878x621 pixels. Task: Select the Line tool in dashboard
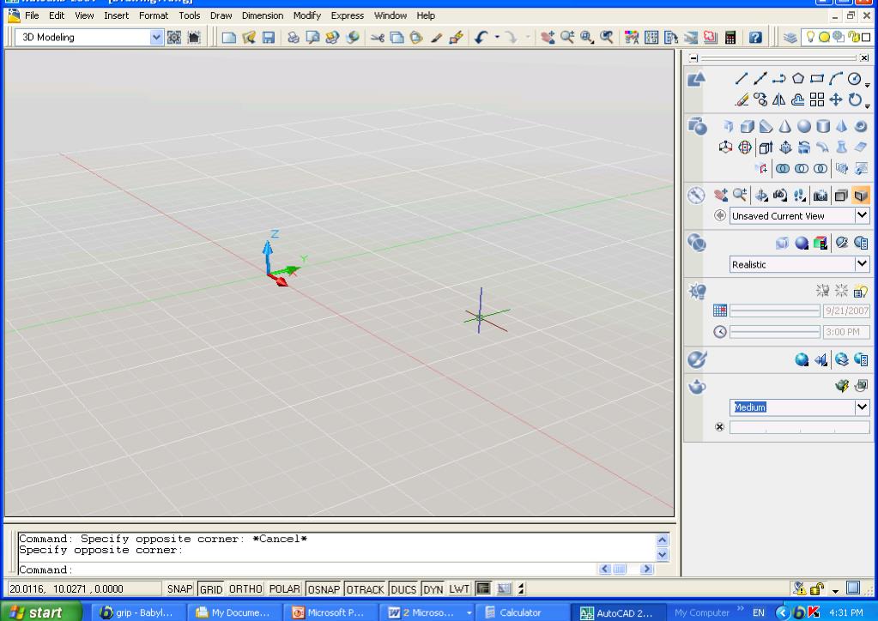(741, 79)
